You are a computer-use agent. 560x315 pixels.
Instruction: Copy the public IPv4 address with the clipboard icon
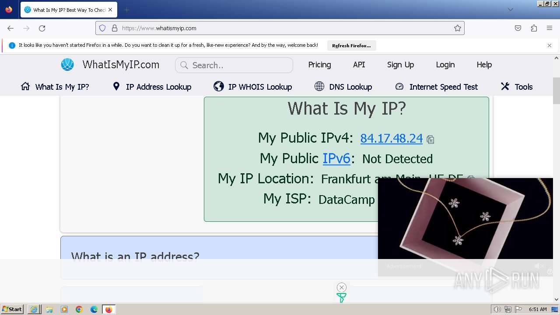[x=430, y=140]
